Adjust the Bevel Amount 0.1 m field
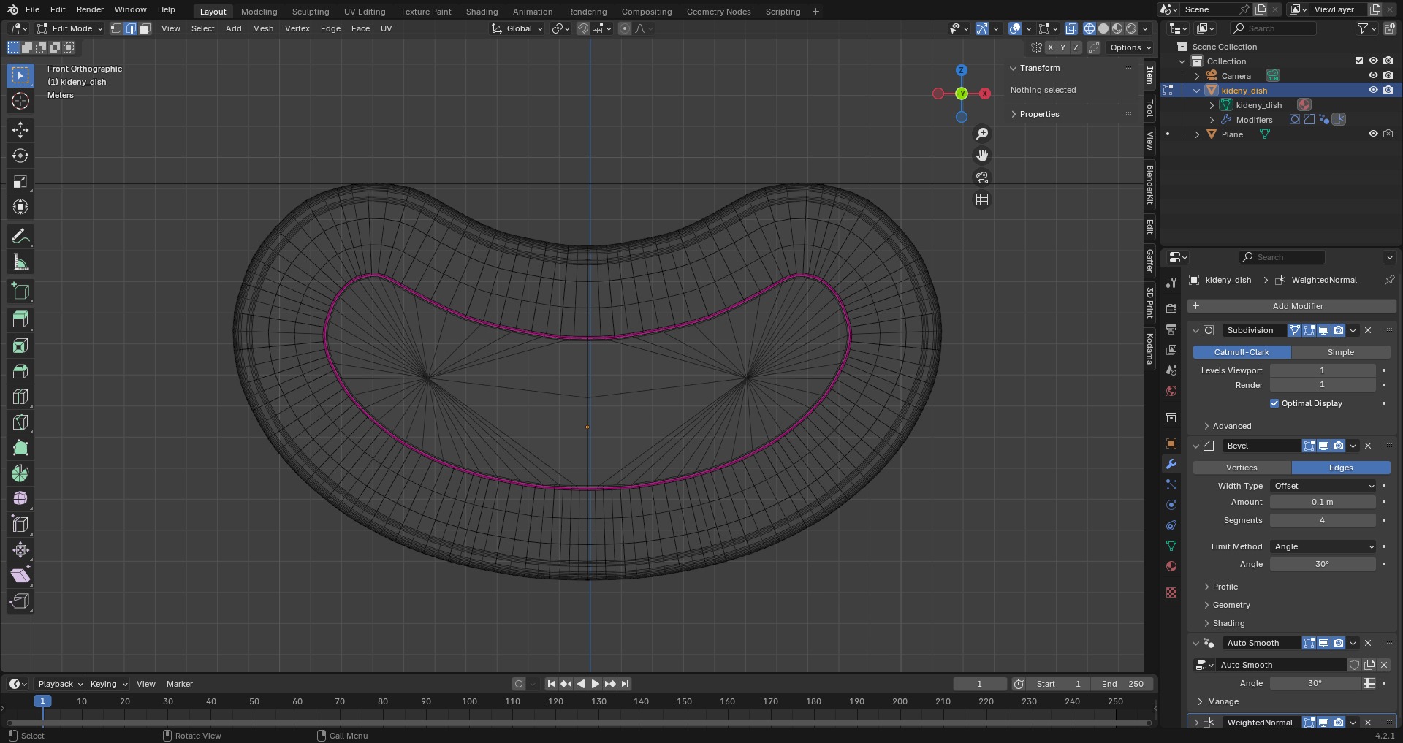This screenshot has width=1403, height=743. point(1322,502)
